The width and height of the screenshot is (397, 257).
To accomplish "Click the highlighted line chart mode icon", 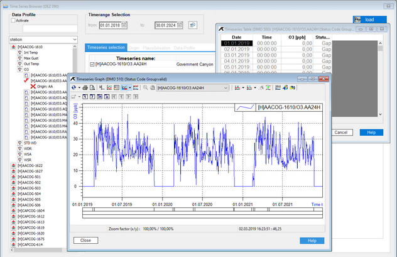I will 124,87.
